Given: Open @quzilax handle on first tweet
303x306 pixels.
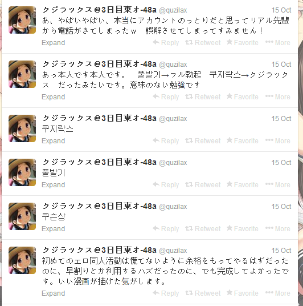Looking at the screenshot, I should 173,10.
